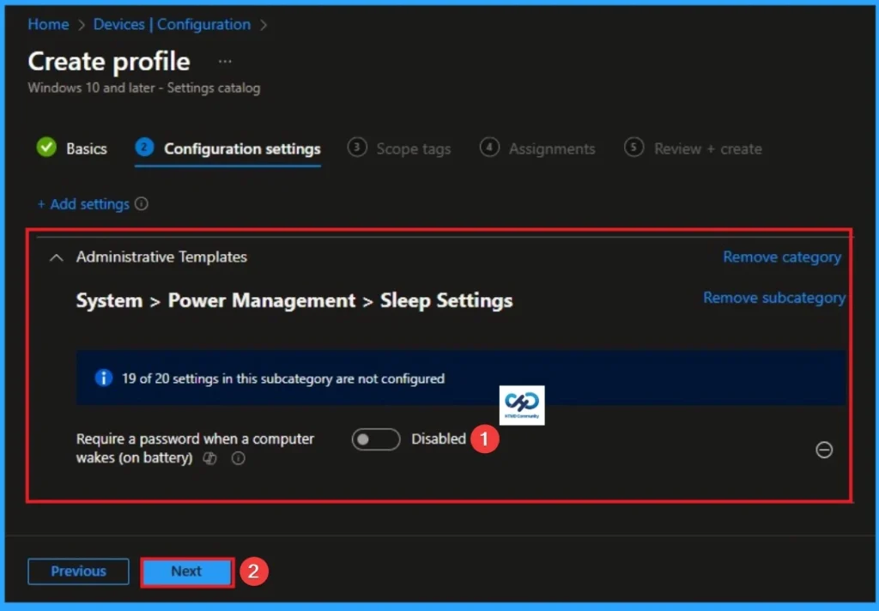
Task: Enable the require password on wake toggle
Action: click(x=375, y=439)
